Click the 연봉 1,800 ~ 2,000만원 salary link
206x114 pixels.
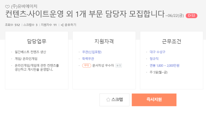165,66
